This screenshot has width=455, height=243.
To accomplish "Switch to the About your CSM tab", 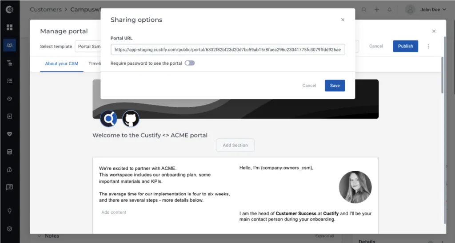I will tap(61, 64).
